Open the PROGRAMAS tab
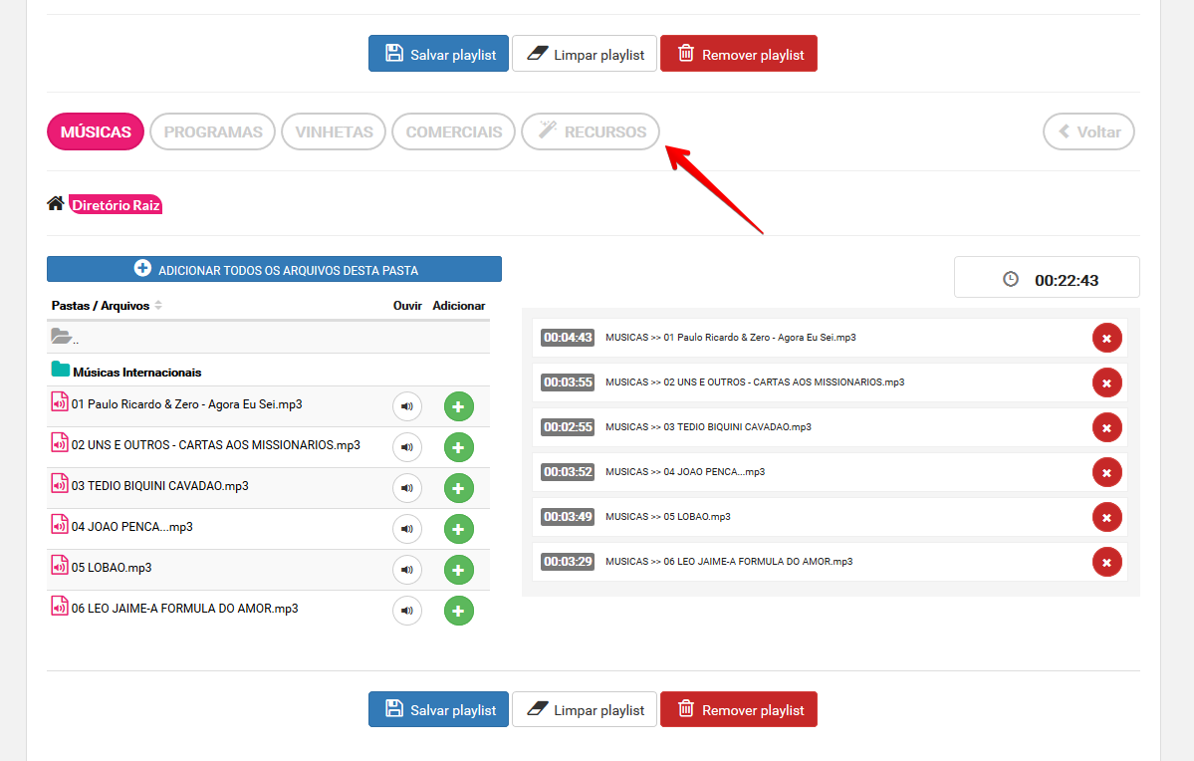This screenshot has width=1194, height=761. click(x=213, y=131)
